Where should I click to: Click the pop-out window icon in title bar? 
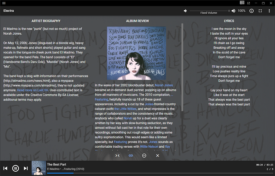pyautogui.click(x=249, y=3)
